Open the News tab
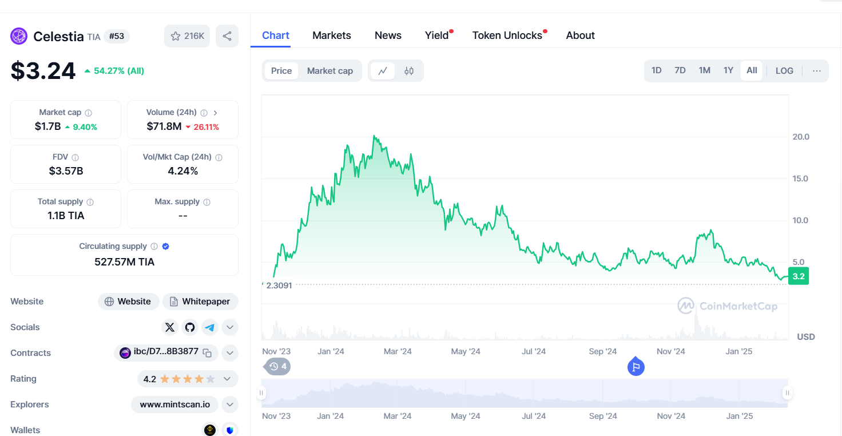This screenshot has height=436, width=842. coord(388,35)
